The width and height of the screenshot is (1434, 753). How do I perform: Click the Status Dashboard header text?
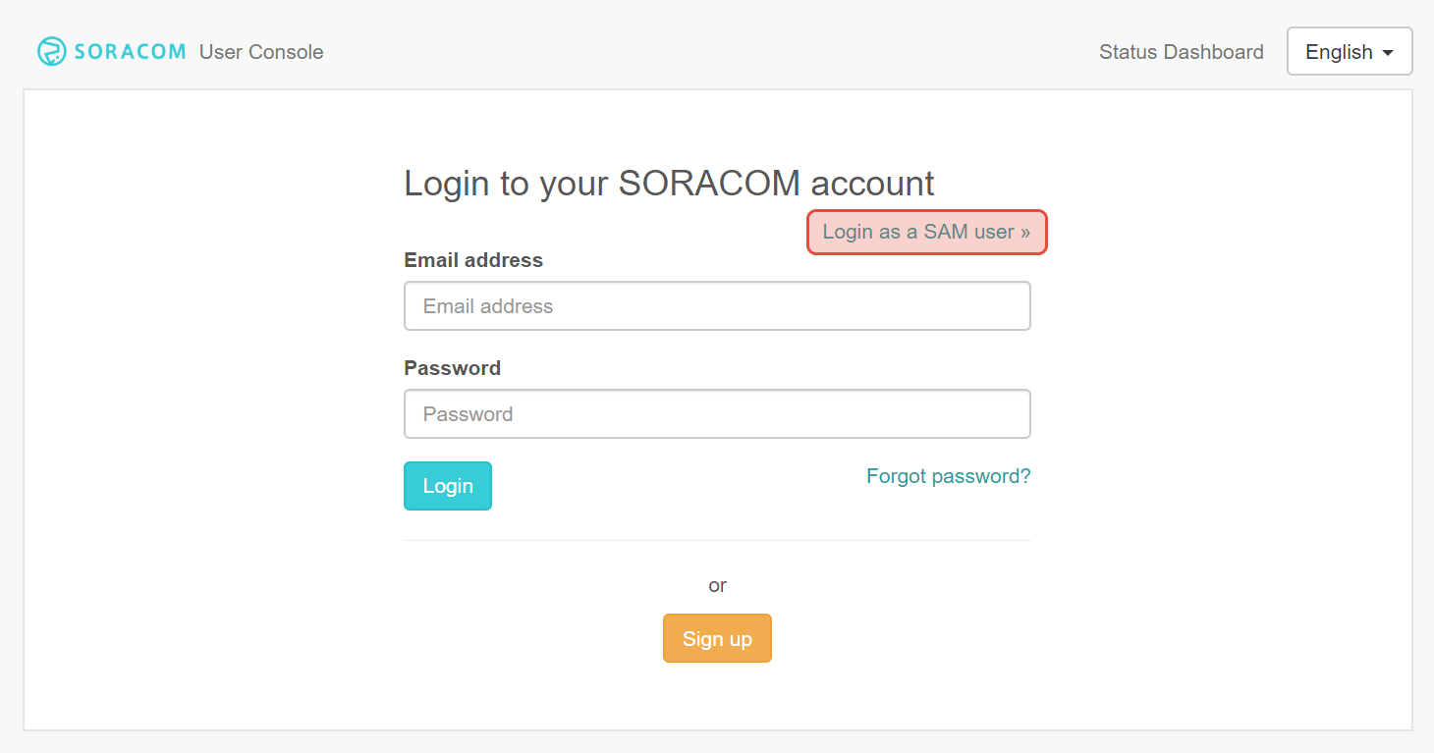pos(1181,51)
